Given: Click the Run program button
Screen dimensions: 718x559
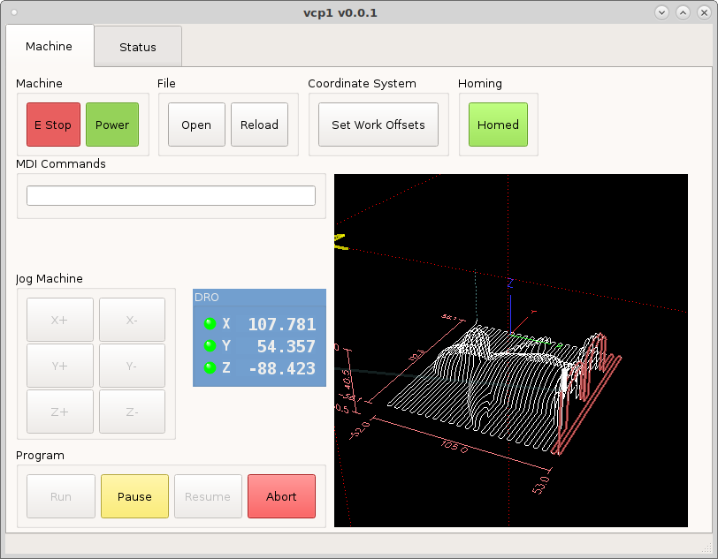Looking at the screenshot, I should (x=61, y=496).
